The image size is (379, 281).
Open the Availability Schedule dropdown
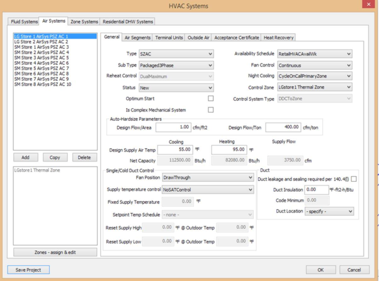314,54
